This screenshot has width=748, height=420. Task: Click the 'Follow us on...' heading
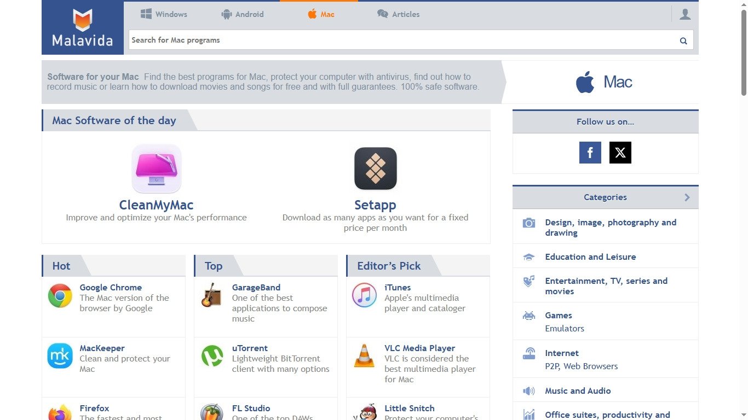(x=605, y=122)
